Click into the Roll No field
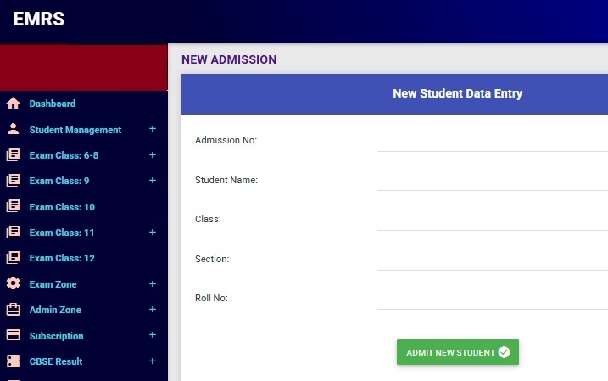 [492, 299]
